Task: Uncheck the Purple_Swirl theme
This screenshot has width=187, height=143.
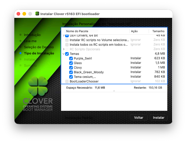Action: 71,58
